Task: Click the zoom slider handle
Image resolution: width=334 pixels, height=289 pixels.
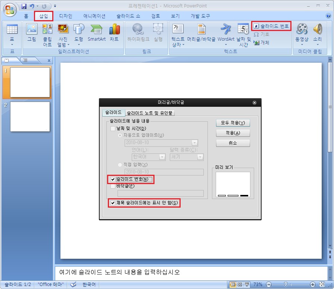Action: pyautogui.click(x=285, y=284)
